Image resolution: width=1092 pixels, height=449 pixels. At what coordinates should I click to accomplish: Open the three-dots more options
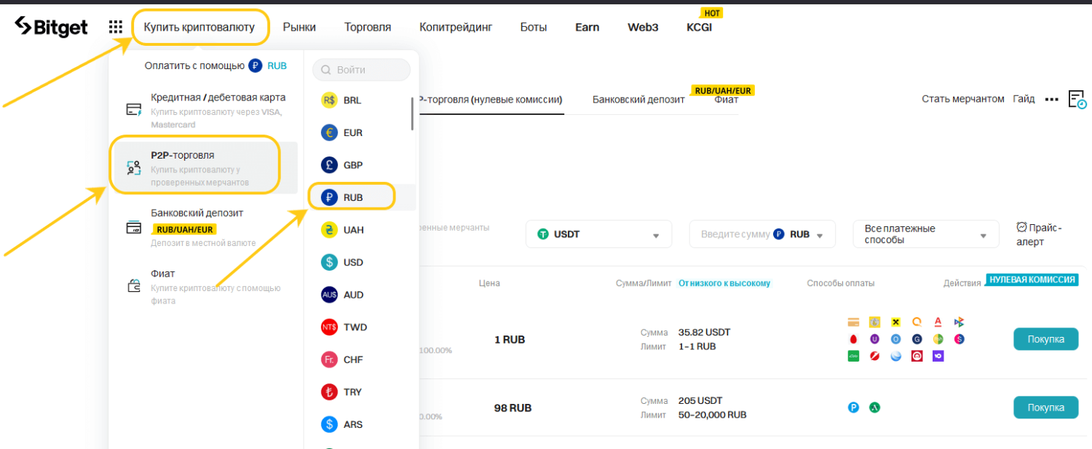[1051, 100]
